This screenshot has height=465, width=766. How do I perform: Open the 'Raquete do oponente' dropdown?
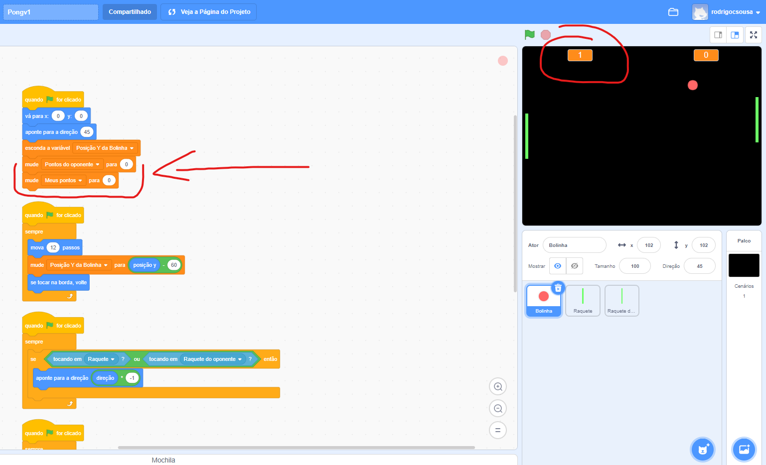tap(212, 359)
